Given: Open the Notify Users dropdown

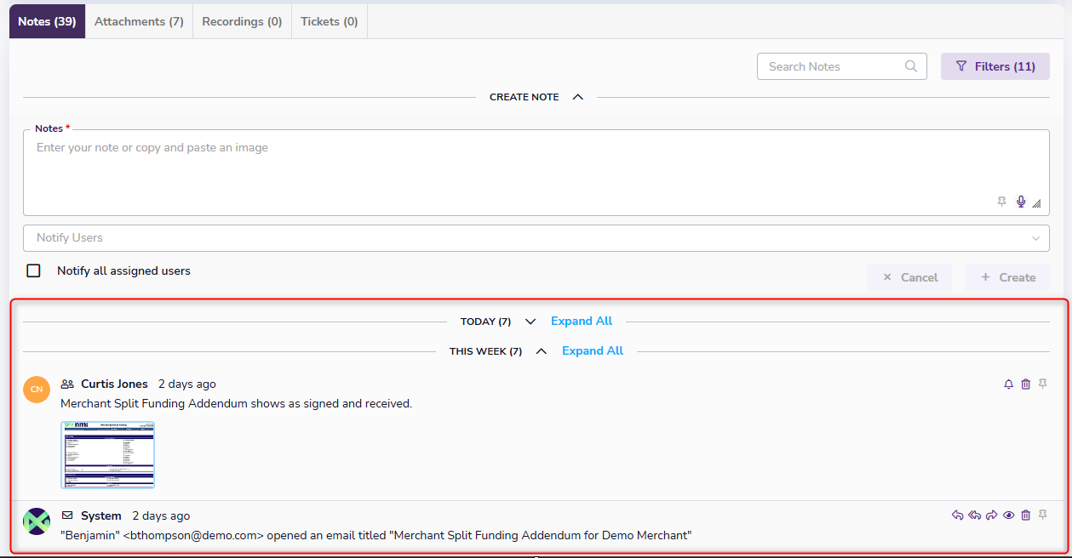Looking at the screenshot, I should click(536, 238).
